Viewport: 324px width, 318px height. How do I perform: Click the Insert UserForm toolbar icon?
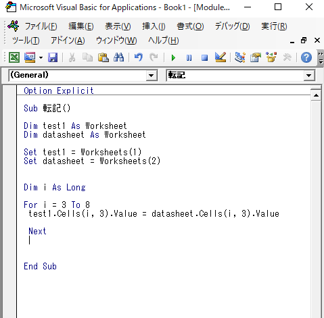(x=30, y=57)
